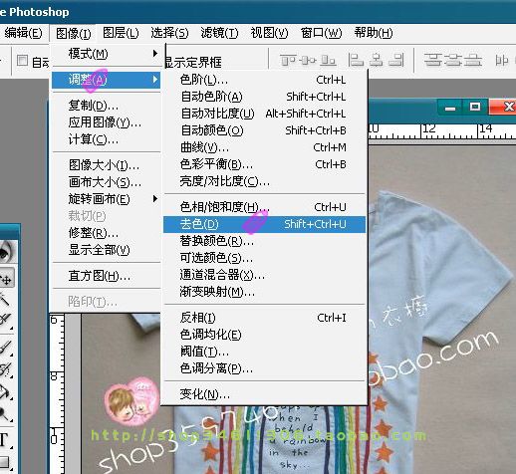Choose 自动色阶(A) command
This screenshot has height=474, width=516.
[x=264, y=97]
